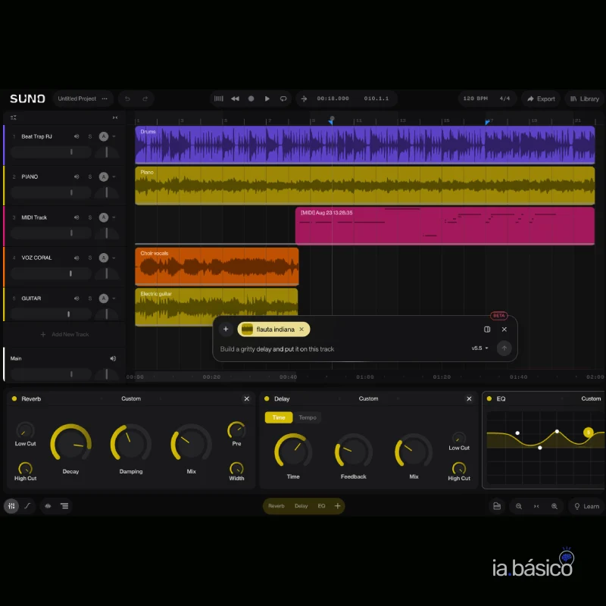The height and width of the screenshot is (606, 606).
Task: Mute the Beat Trap RJ track
Action: [77, 136]
